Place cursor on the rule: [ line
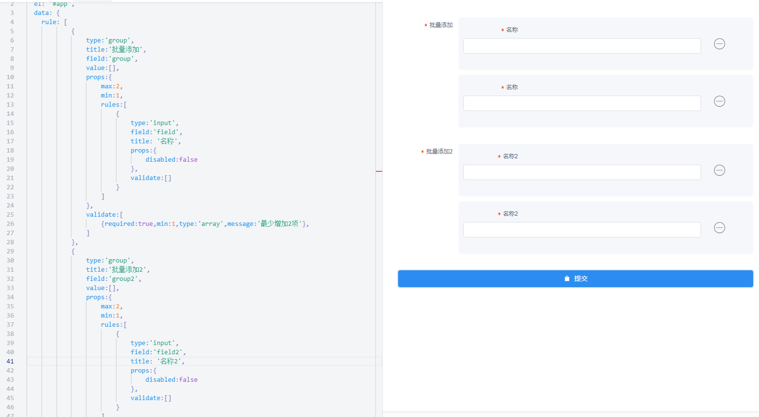759x417 pixels. coord(54,22)
